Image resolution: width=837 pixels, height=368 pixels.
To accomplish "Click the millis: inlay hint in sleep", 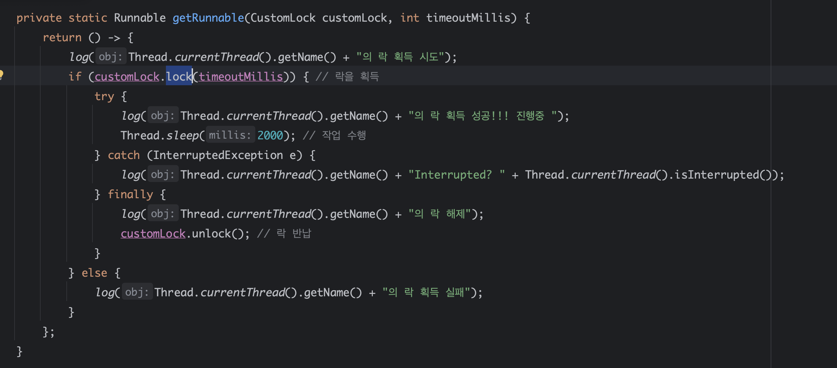I will (x=230, y=135).
